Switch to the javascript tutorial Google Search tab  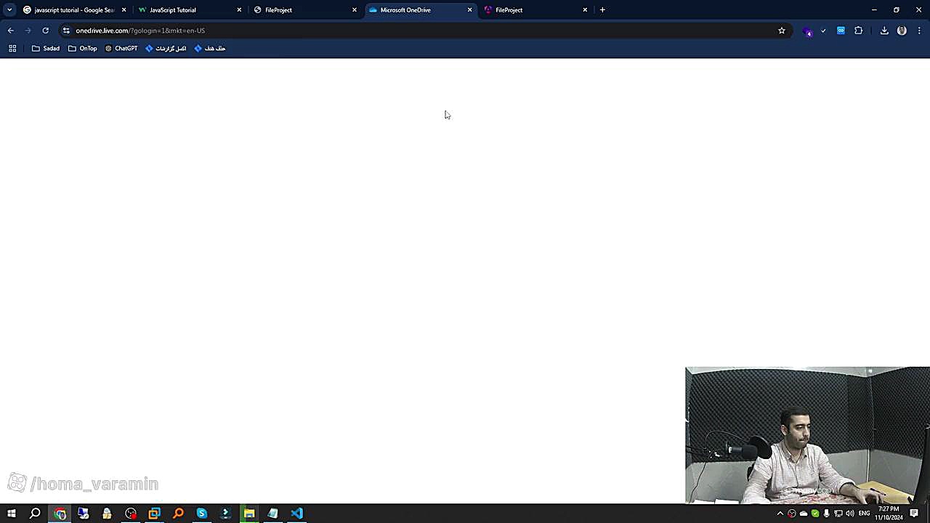click(74, 10)
